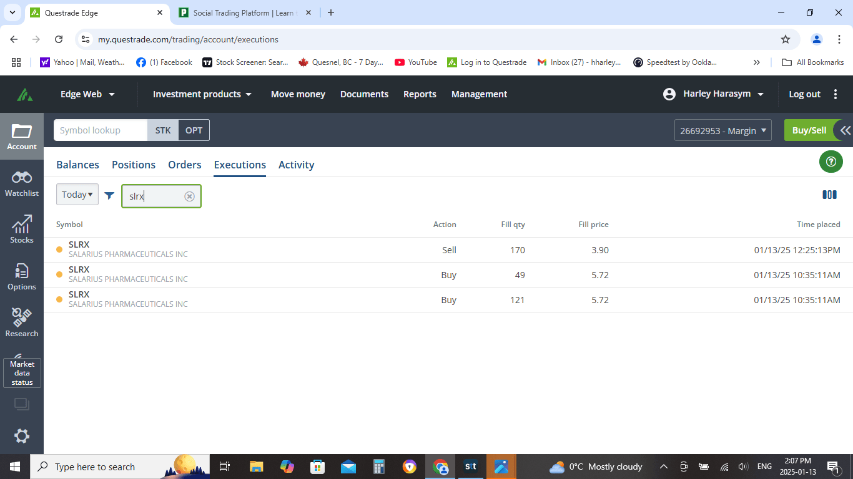Expand the trade panel double-chevron

pyautogui.click(x=845, y=130)
